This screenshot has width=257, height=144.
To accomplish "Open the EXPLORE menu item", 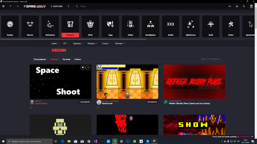I will [x=57, y=6].
